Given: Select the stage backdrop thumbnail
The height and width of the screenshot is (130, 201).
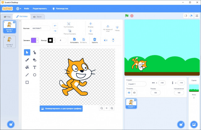Looking at the screenshot, I should [x=194, y=88].
